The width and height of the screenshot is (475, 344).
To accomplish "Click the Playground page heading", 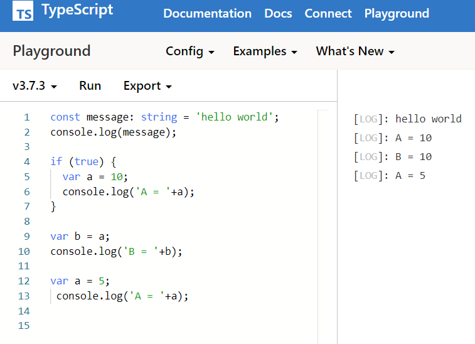I will click(x=51, y=51).
